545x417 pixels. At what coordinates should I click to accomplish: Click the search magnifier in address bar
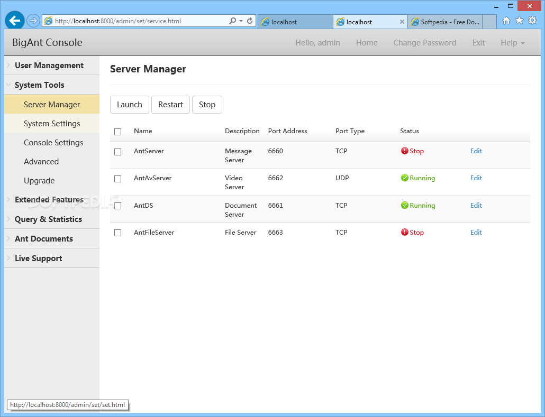pyautogui.click(x=232, y=21)
